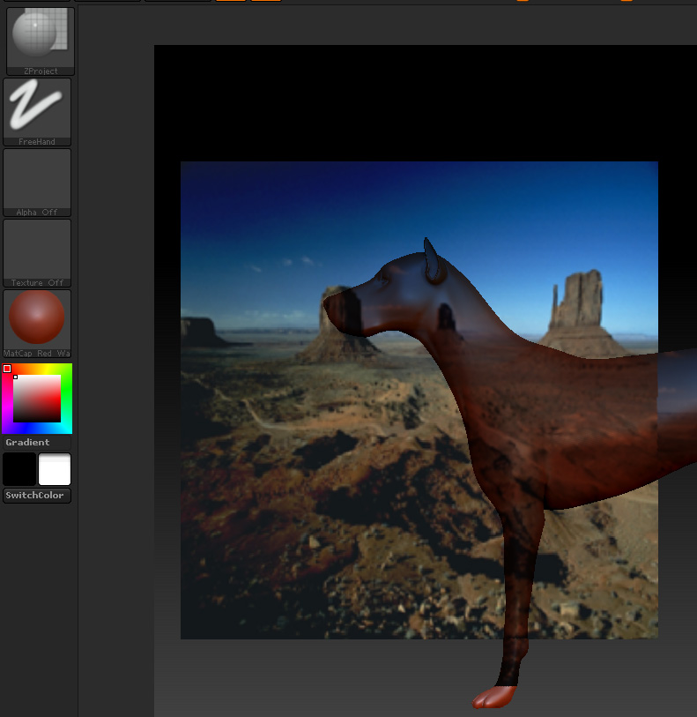This screenshot has height=717, width=697.
Task: Select the FreeHand stroke type
Action: click(x=37, y=112)
